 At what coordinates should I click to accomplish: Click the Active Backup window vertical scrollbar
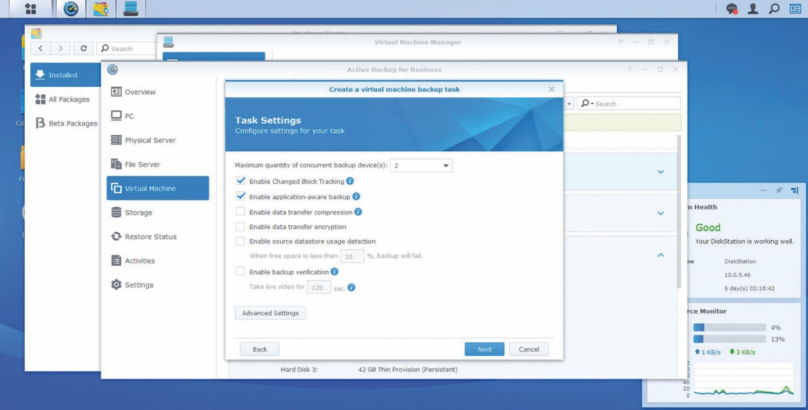click(x=679, y=211)
